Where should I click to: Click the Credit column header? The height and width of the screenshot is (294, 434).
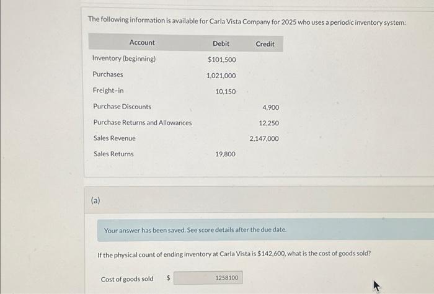pyautogui.click(x=265, y=44)
